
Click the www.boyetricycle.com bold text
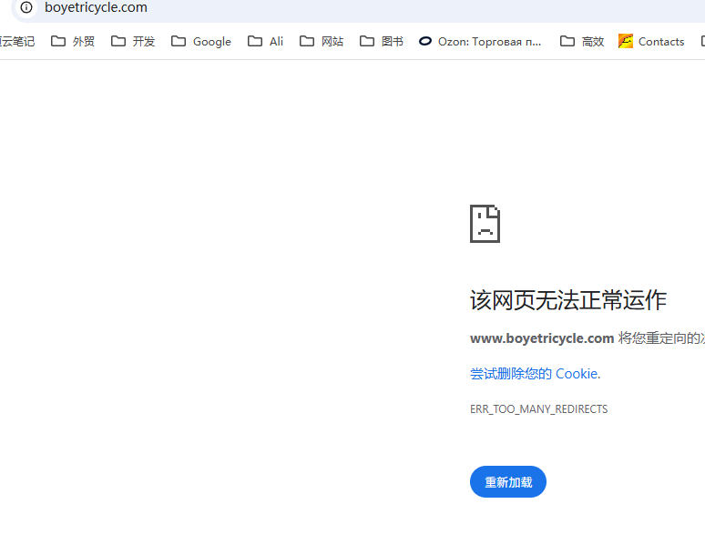(x=542, y=338)
